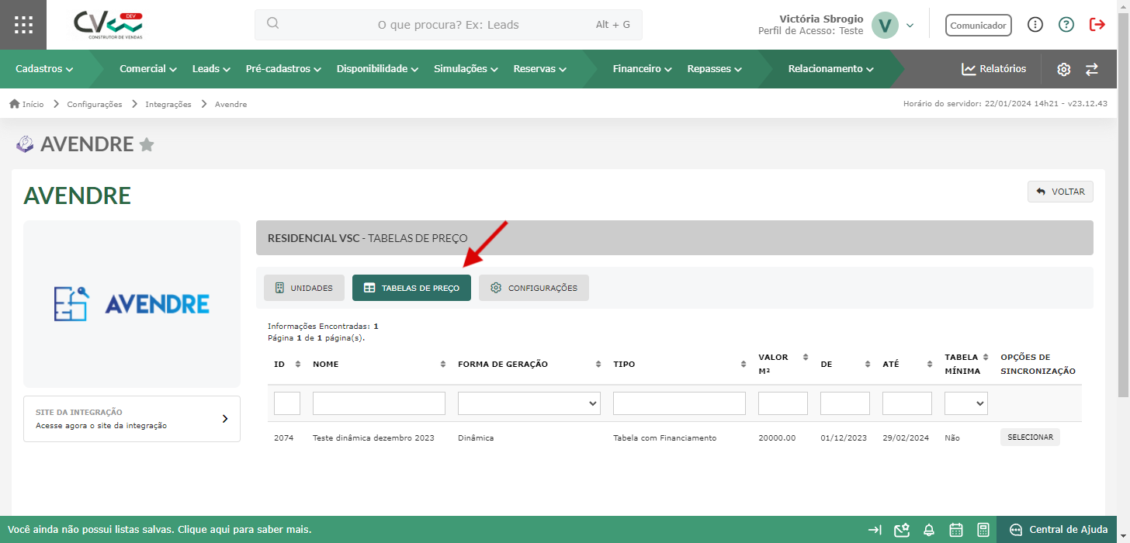Switch to the UNIDADES tab

(304, 288)
